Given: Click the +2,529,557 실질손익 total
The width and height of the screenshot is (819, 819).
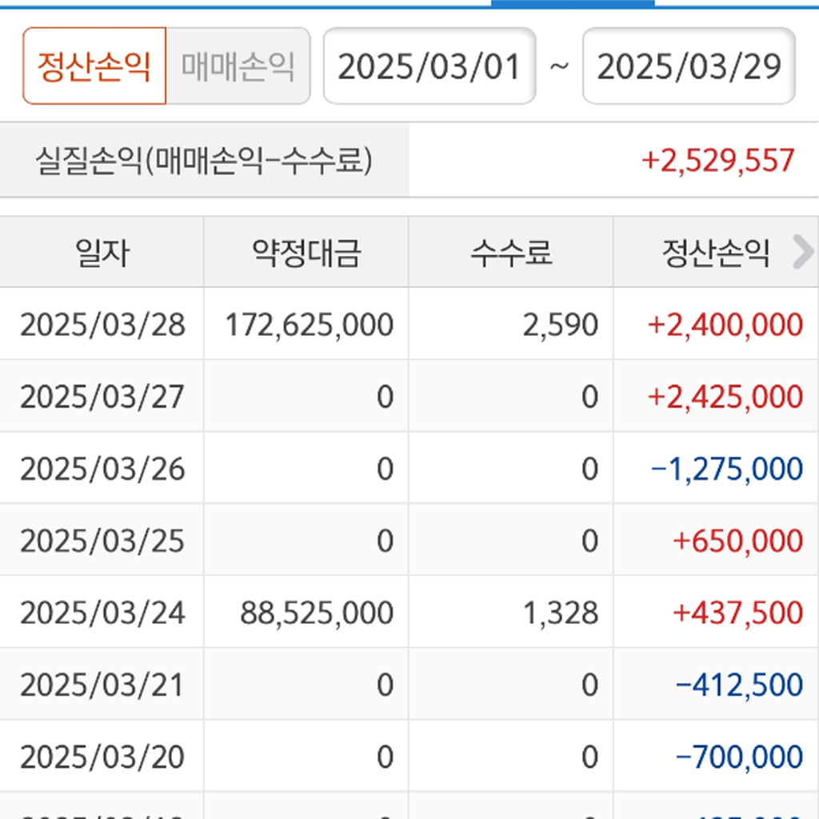Looking at the screenshot, I should (718, 160).
